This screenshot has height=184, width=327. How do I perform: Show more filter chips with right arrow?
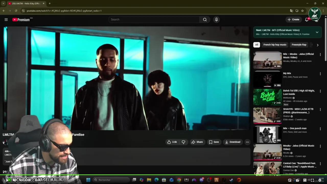(318, 45)
